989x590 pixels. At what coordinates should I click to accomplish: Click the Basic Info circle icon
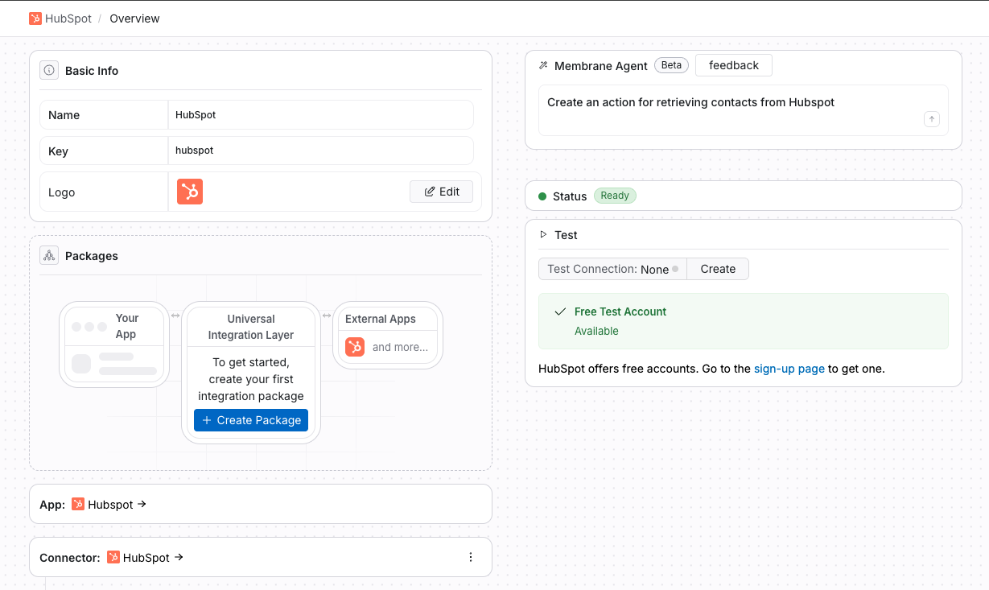[x=49, y=71]
